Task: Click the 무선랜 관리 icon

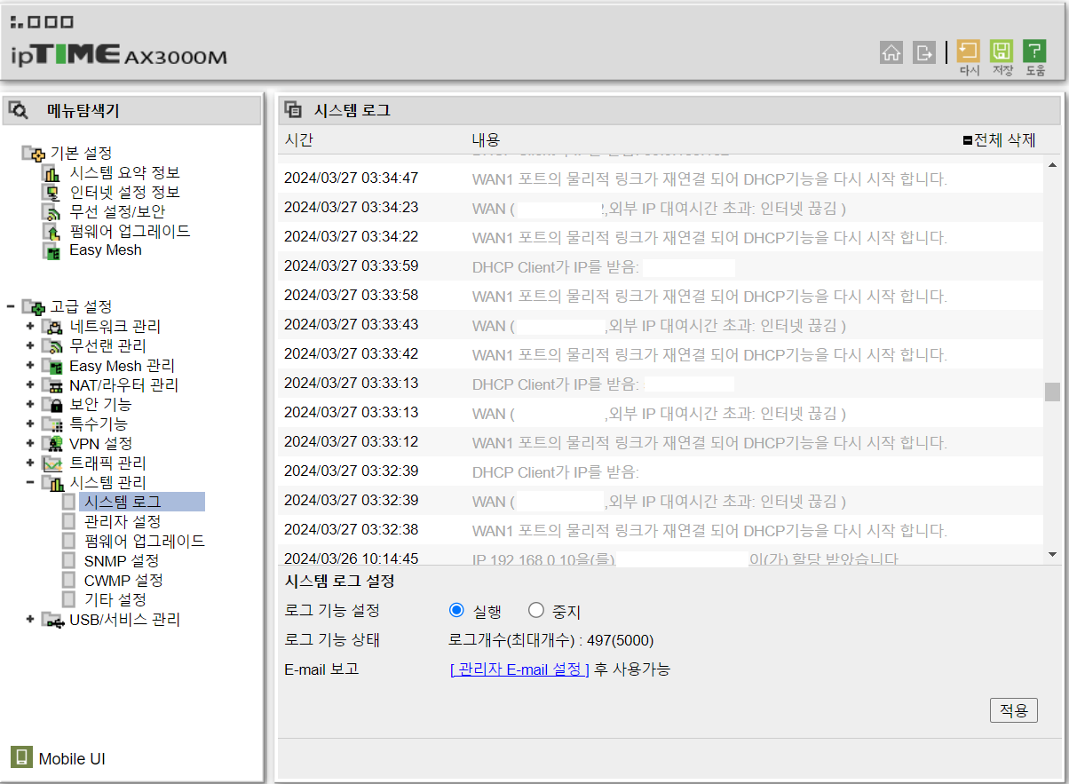Action: (53, 346)
